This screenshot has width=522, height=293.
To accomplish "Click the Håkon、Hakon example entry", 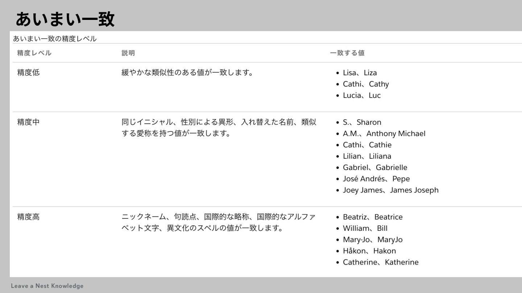I will pyautogui.click(x=369, y=251).
